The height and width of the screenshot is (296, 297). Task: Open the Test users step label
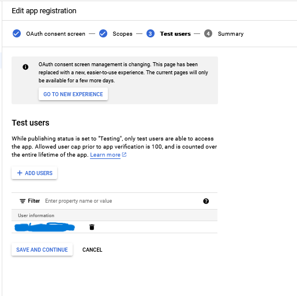pyautogui.click(x=175, y=34)
